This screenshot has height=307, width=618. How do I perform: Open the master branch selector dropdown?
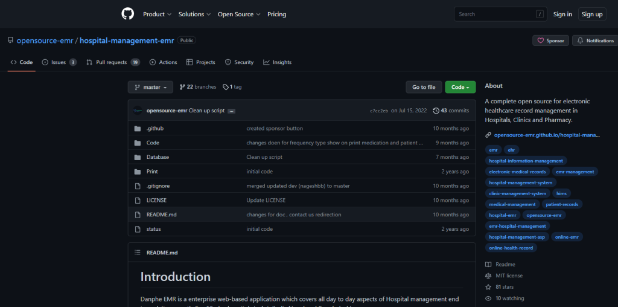pyautogui.click(x=150, y=87)
